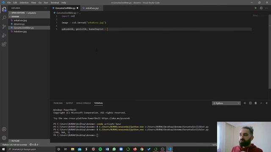Image resolution: width=271 pixels, height=152 pixels.
Task: Click the terminal prompt input line
Action: pos(97,135)
